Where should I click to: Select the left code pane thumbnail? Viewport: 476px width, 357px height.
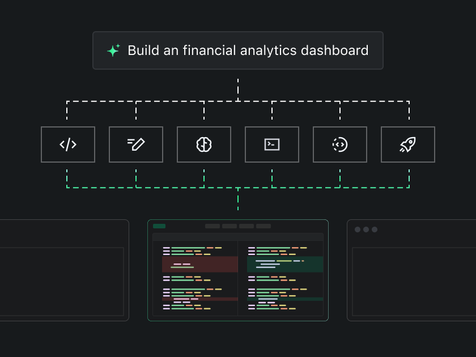pos(197,278)
